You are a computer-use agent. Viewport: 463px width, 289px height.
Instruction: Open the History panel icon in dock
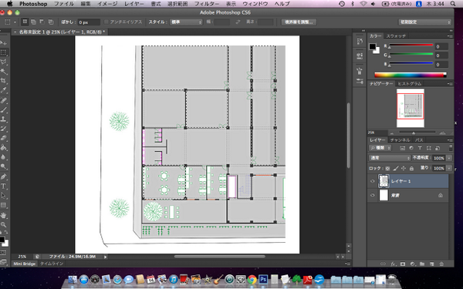[x=360, y=42]
